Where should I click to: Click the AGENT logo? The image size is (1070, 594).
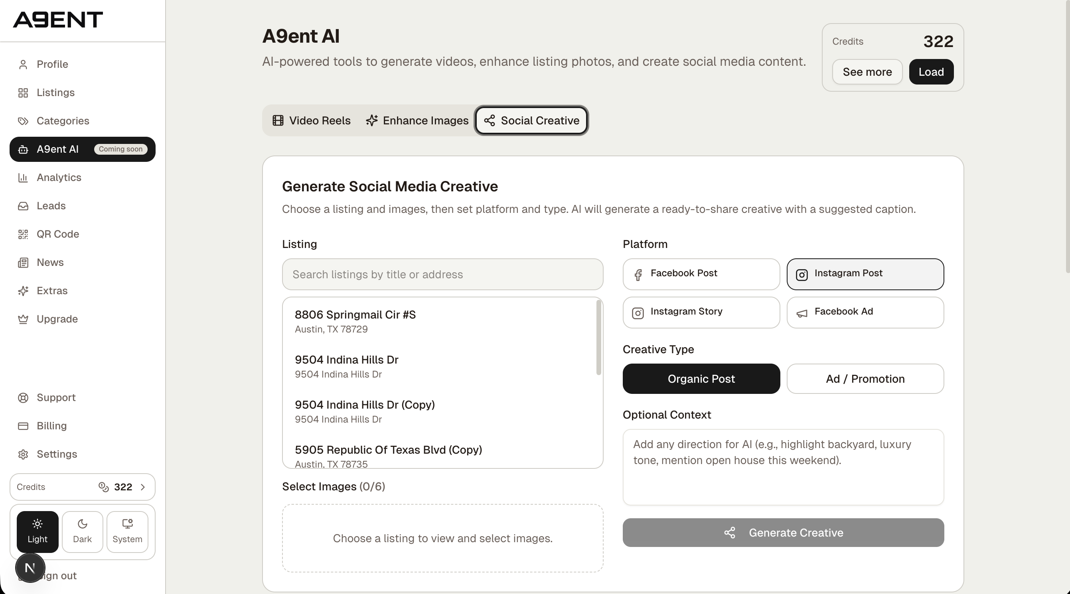pyautogui.click(x=57, y=19)
